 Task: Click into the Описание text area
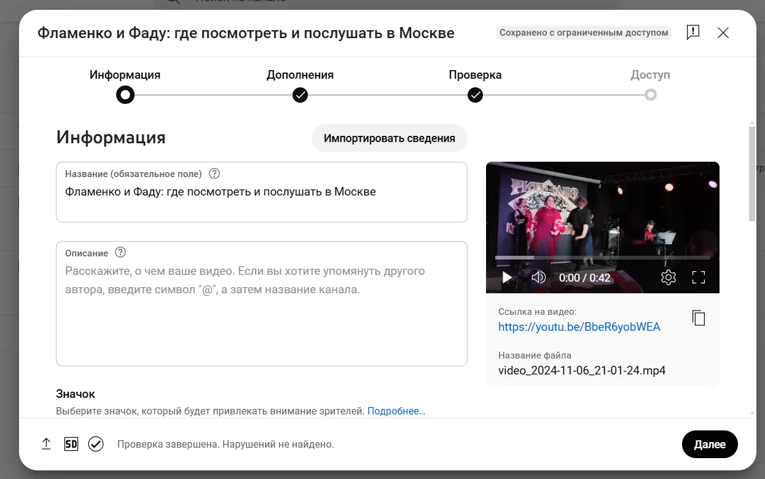262,304
